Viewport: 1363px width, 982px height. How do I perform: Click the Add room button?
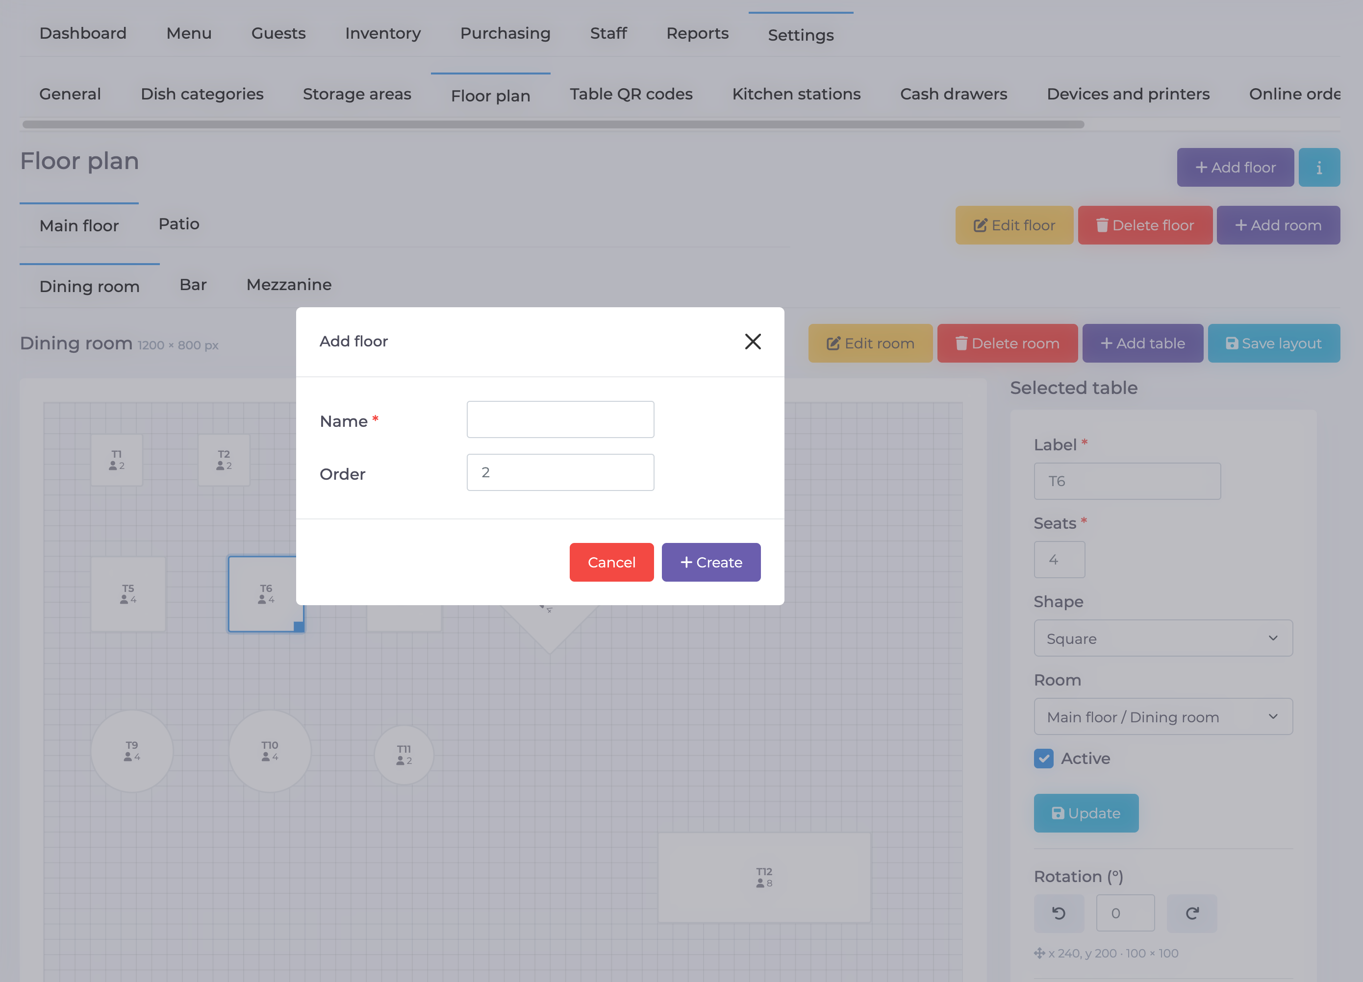tap(1278, 225)
